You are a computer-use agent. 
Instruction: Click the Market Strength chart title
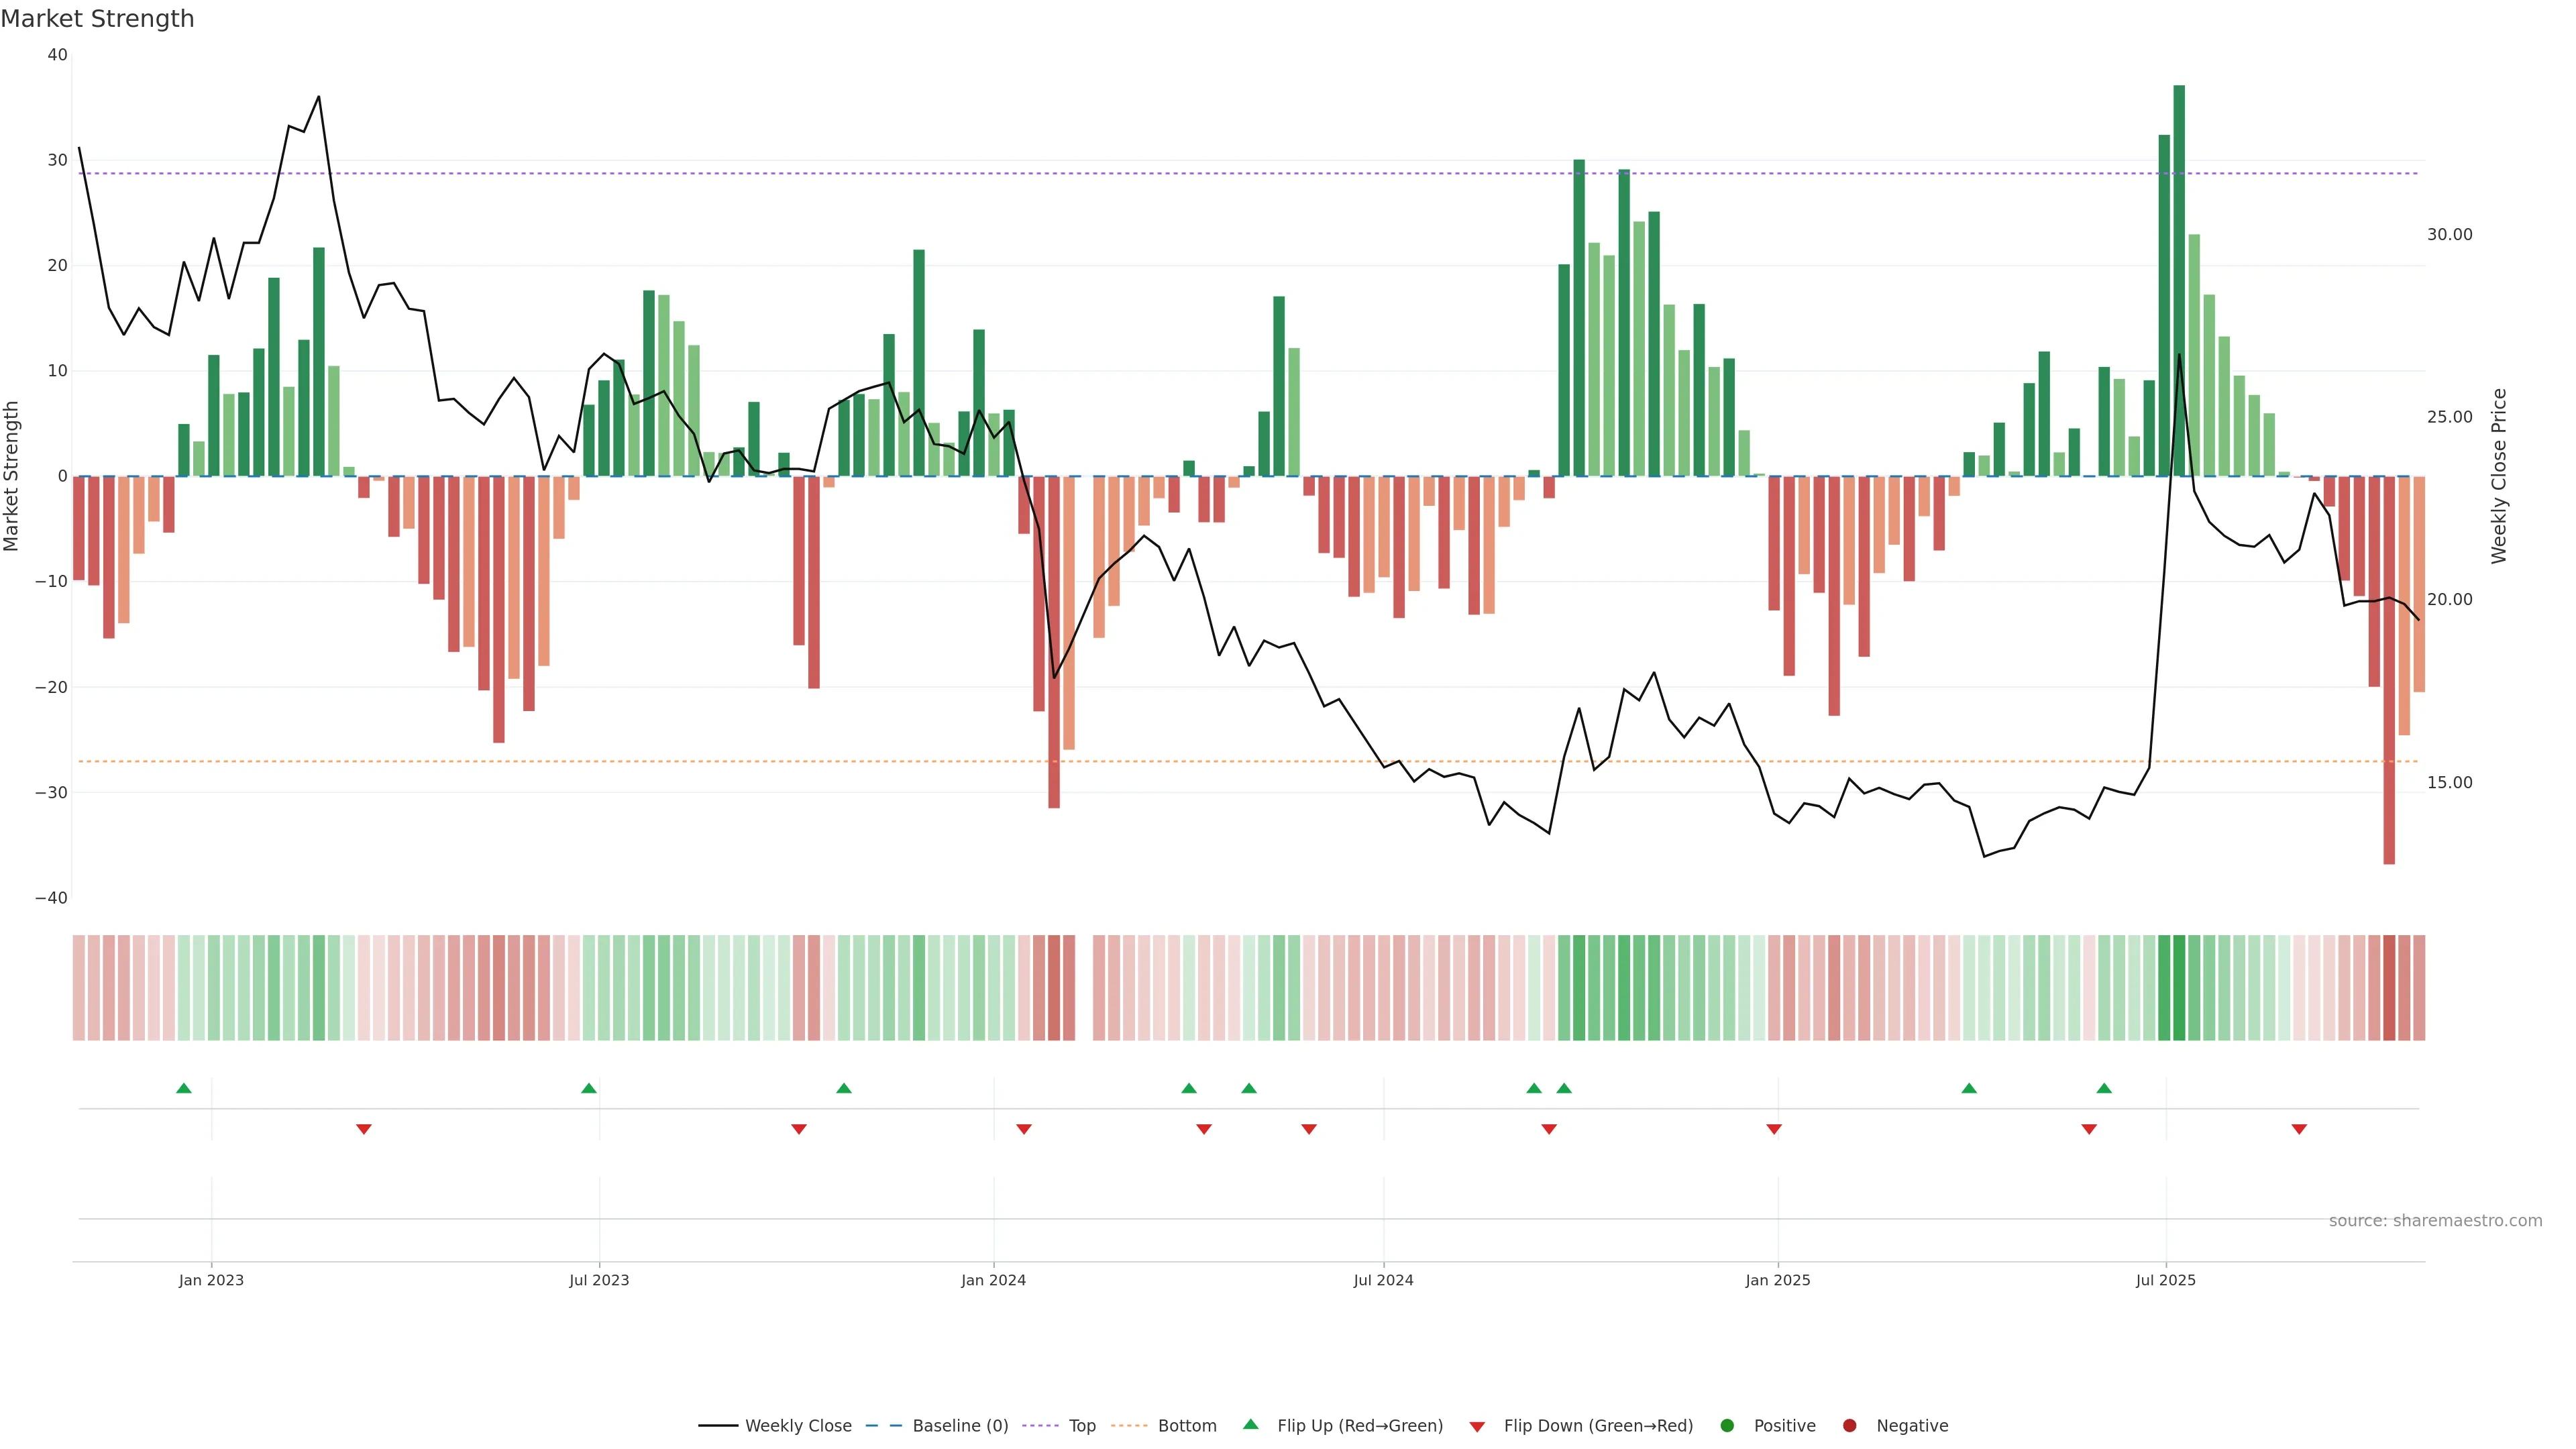click(x=98, y=18)
